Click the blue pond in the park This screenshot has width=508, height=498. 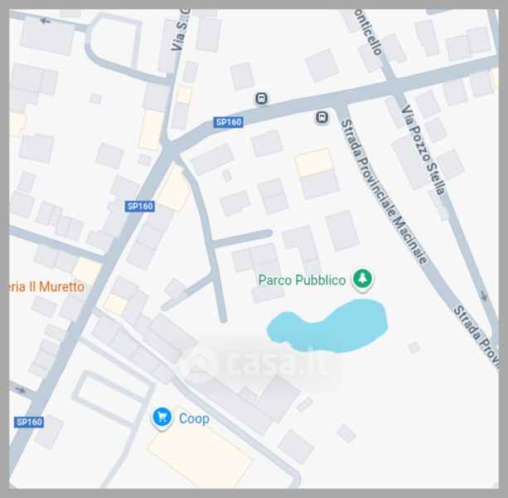tap(328, 326)
